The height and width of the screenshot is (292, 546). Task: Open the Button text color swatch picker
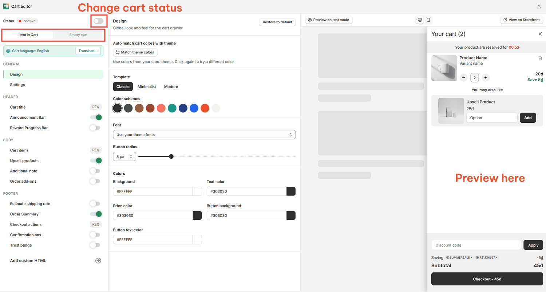(x=197, y=240)
